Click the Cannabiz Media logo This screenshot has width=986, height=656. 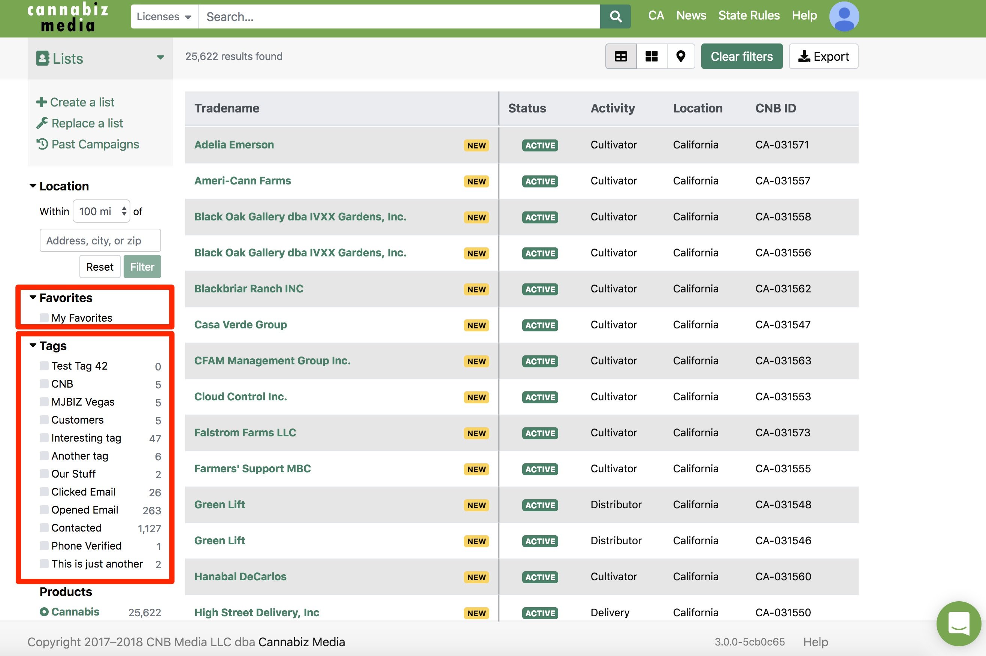[68, 18]
